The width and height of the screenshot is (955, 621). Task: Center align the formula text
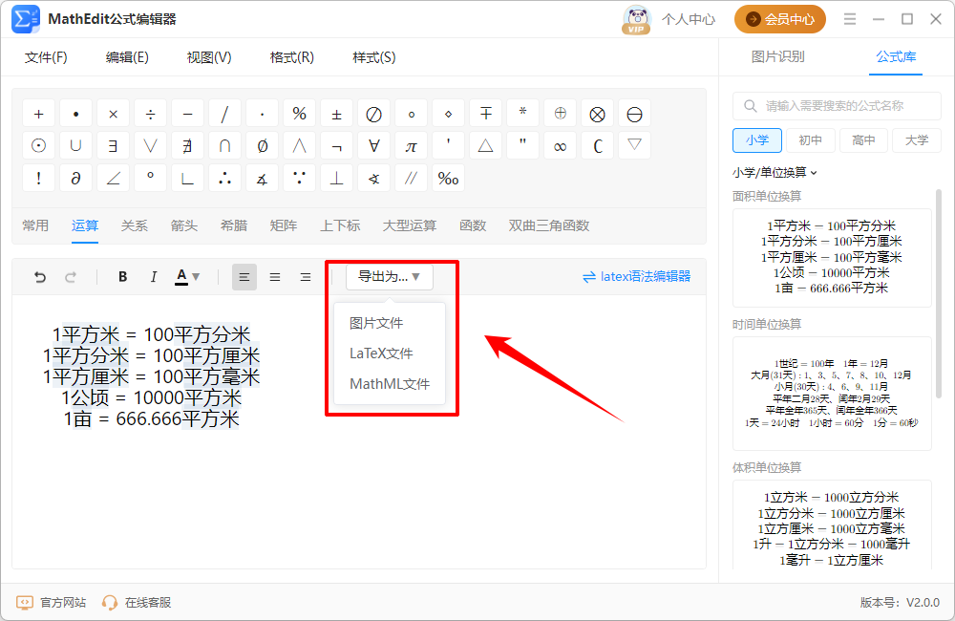click(x=275, y=277)
